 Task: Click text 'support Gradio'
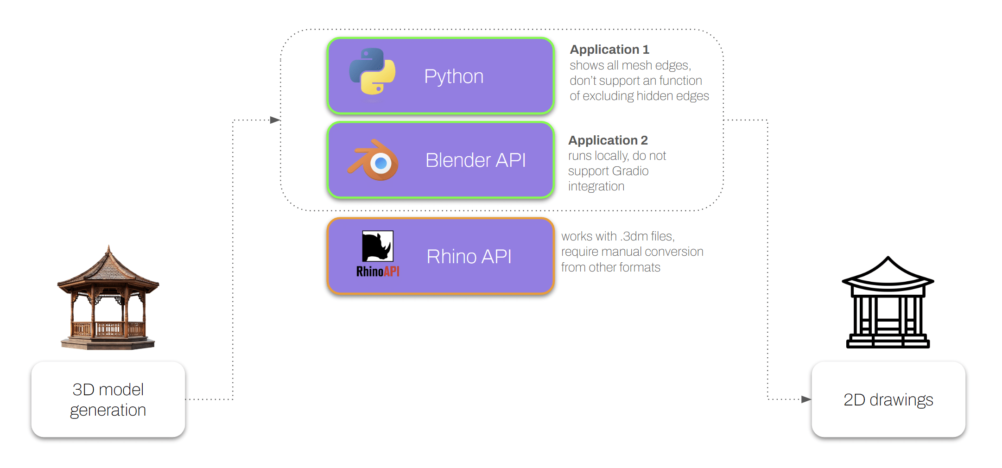tap(609, 171)
